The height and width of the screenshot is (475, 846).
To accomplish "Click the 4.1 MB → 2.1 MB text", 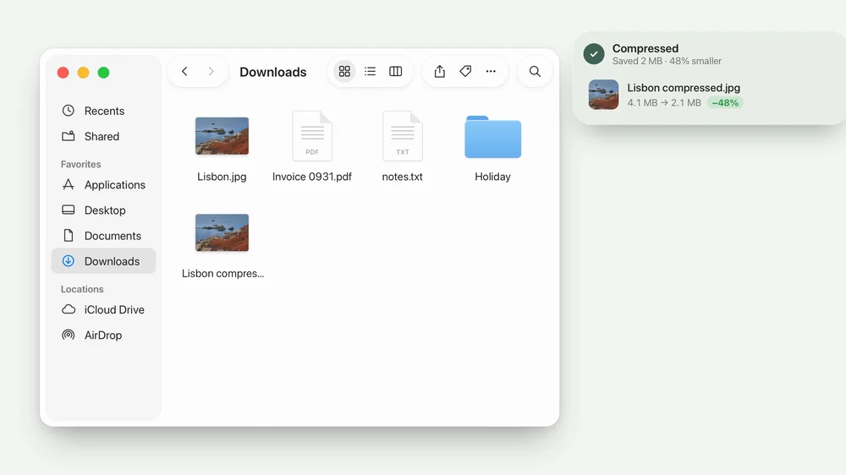I will pyautogui.click(x=664, y=102).
